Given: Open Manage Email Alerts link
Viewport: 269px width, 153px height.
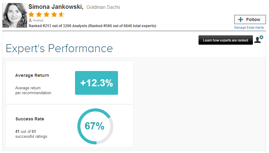Looking at the screenshot, I should pyautogui.click(x=249, y=27).
